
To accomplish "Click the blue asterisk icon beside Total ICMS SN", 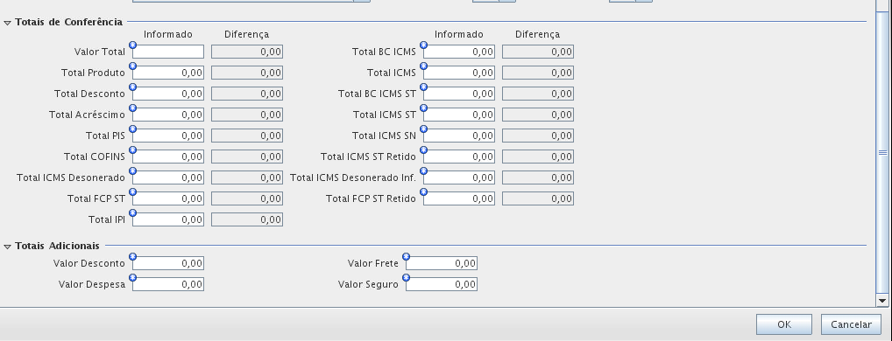I will pos(424,129).
